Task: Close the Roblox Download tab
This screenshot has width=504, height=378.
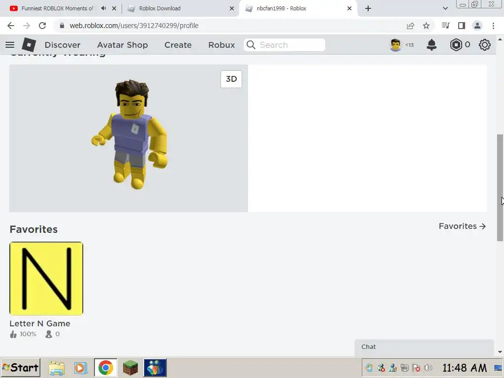Action: point(232,8)
